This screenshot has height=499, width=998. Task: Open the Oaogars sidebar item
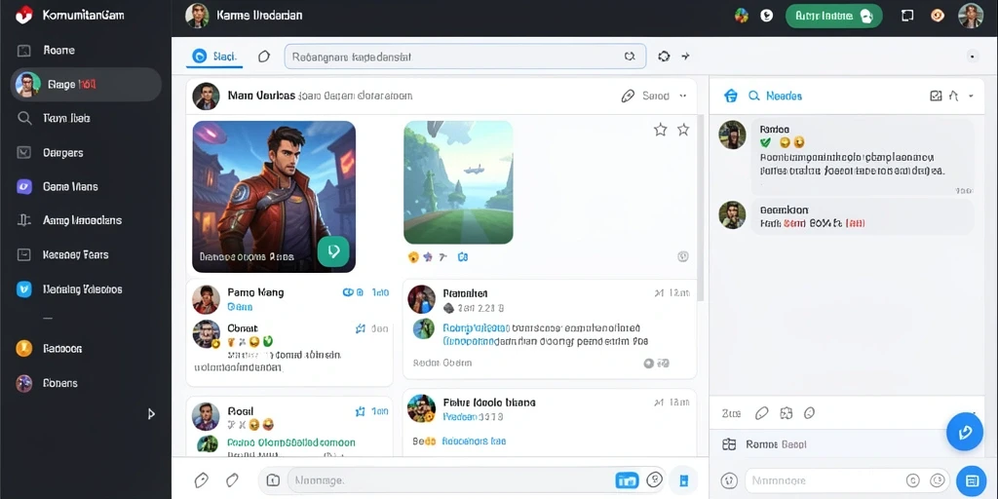click(63, 153)
